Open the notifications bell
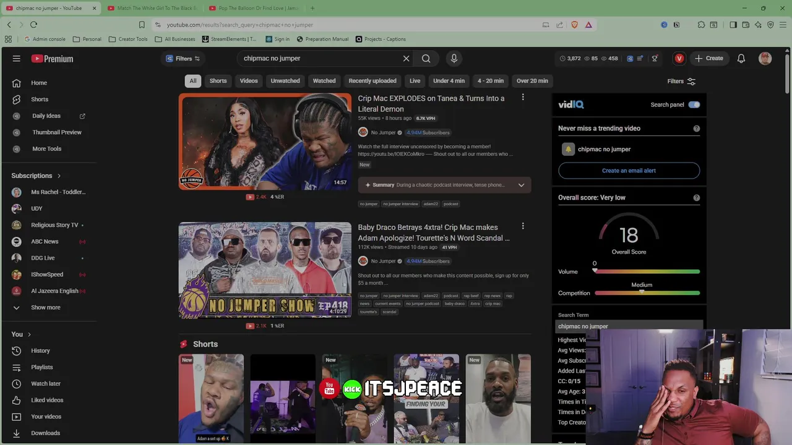The height and width of the screenshot is (445, 792). tap(741, 59)
